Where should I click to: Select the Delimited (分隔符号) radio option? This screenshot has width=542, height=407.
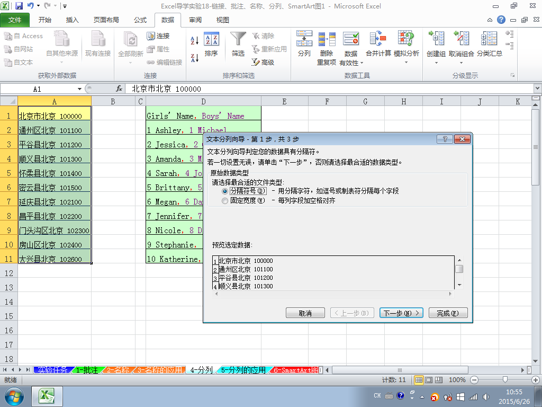point(224,191)
